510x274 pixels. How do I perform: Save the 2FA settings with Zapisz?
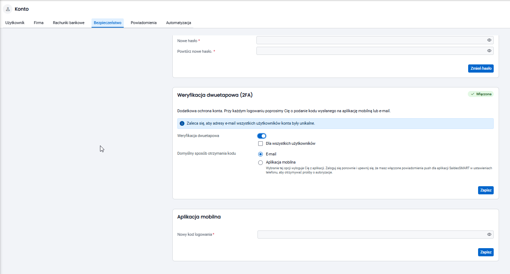(x=486, y=190)
